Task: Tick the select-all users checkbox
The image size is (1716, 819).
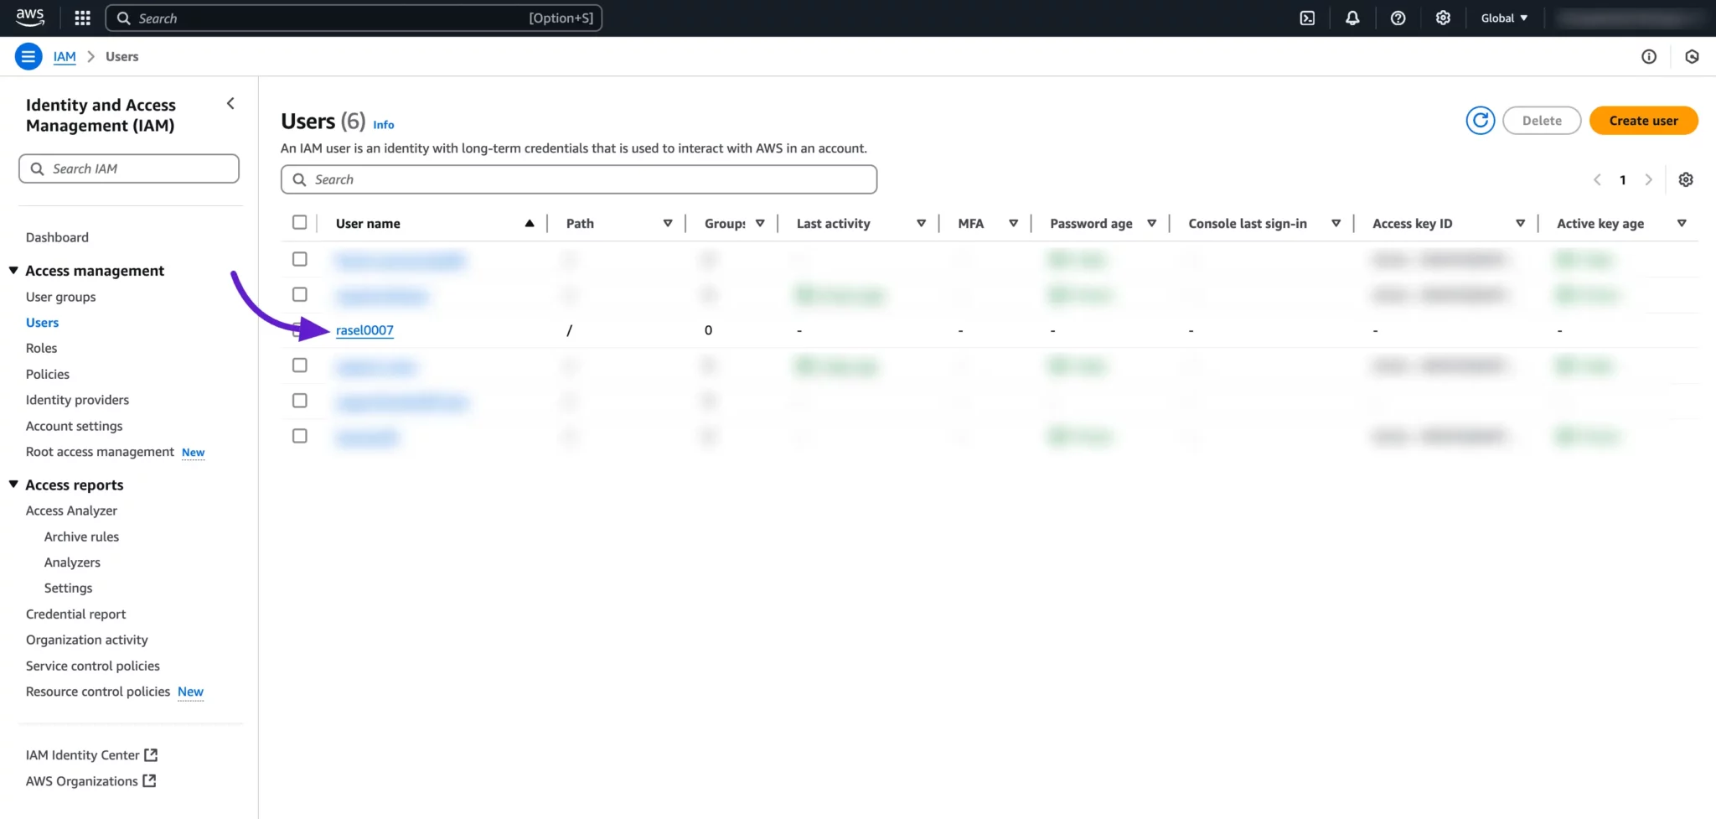Action: (x=299, y=223)
